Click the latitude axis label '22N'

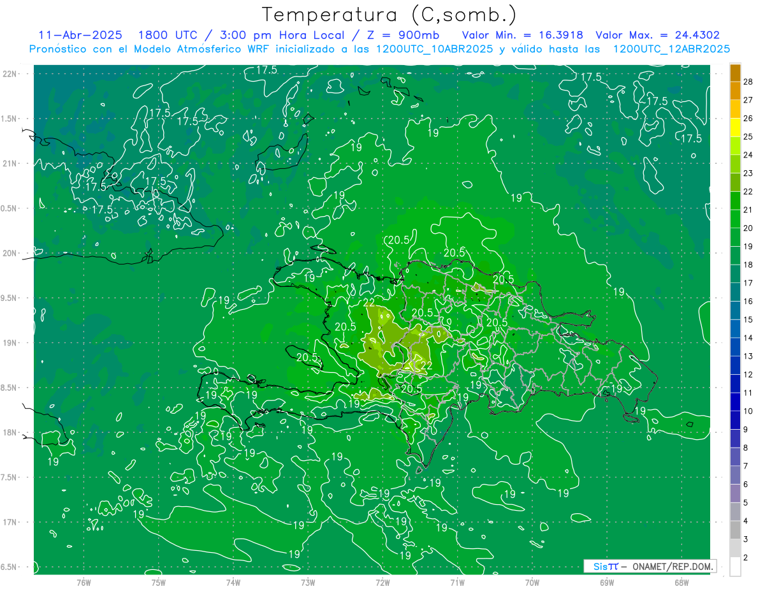coord(10,74)
